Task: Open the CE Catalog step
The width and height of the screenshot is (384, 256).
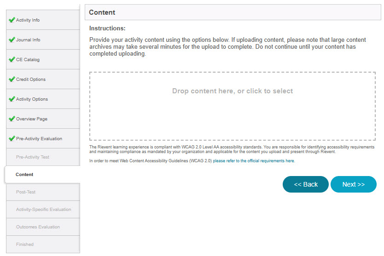Action: (43, 60)
